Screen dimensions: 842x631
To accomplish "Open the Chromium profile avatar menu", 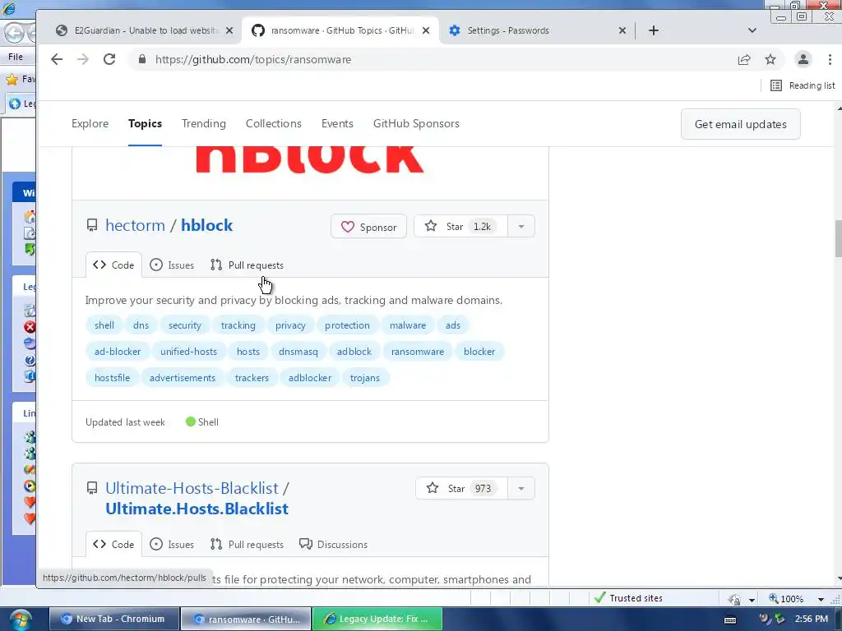I will [803, 59].
